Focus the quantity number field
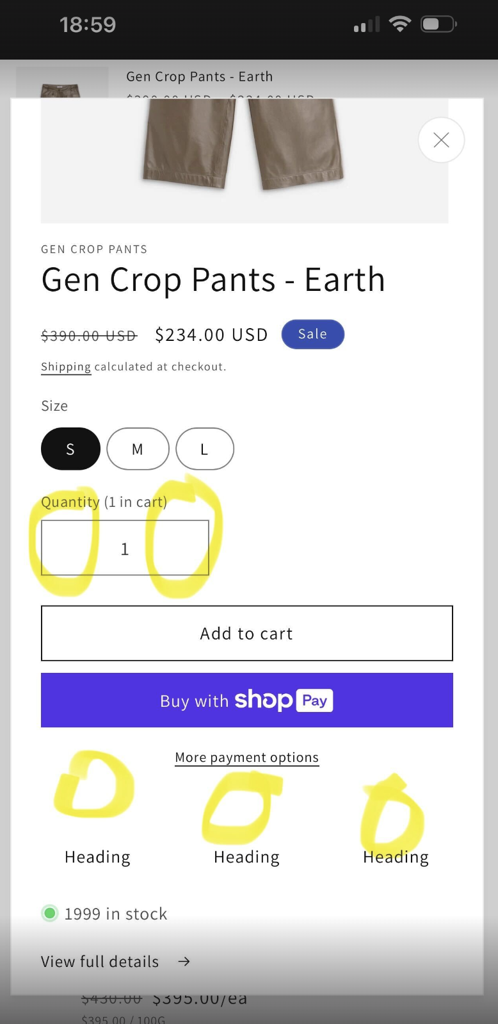This screenshot has width=498, height=1024. tap(125, 548)
